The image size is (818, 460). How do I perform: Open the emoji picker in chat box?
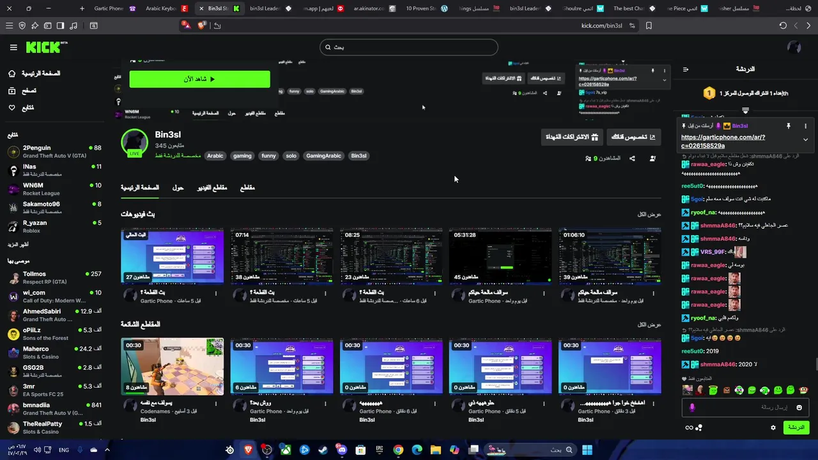tap(799, 408)
